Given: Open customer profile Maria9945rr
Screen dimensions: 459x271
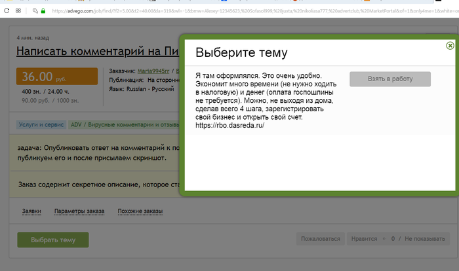Looking at the screenshot, I should pyautogui.click(x=153, y=71).
